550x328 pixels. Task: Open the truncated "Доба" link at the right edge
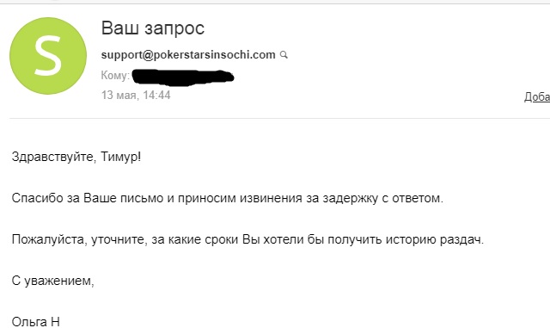coord(537,96)
